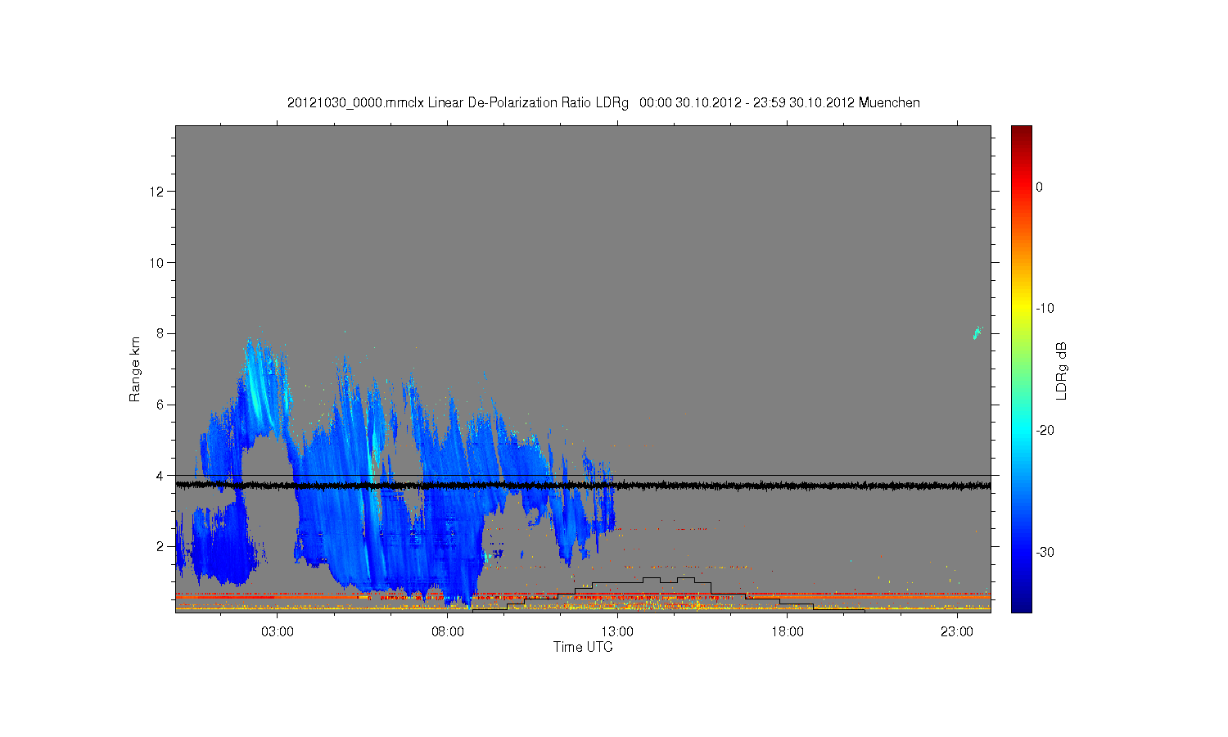The image size is (1228, 737).
Task: Click the range axis value 6
Action: point(161,405)
